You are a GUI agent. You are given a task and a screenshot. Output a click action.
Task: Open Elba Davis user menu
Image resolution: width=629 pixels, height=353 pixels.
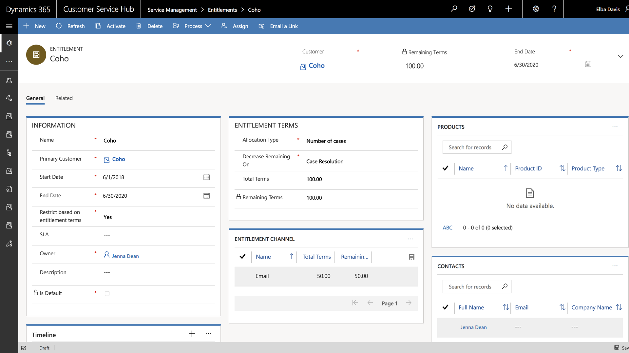click(608, 9)
